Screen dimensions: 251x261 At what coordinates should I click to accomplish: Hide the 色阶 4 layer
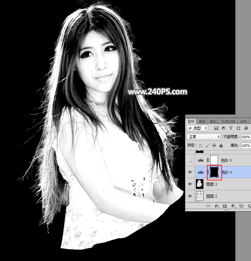(190, 172)
